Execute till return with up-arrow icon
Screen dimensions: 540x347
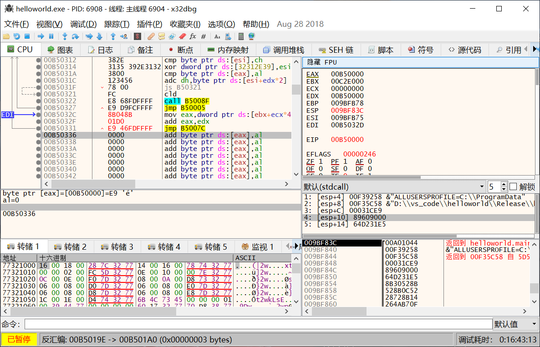pos(113,36)
